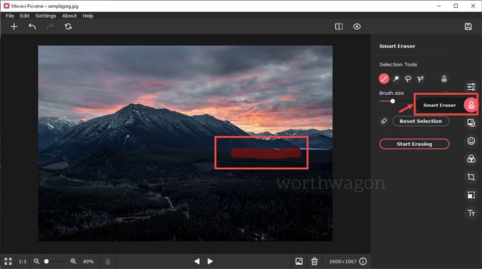Open the Retouching face tool

(x=471, y=141)
